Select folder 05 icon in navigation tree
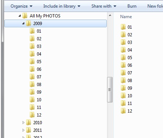Viewport: 163px width, 138px height. click(x=32, y=61)
